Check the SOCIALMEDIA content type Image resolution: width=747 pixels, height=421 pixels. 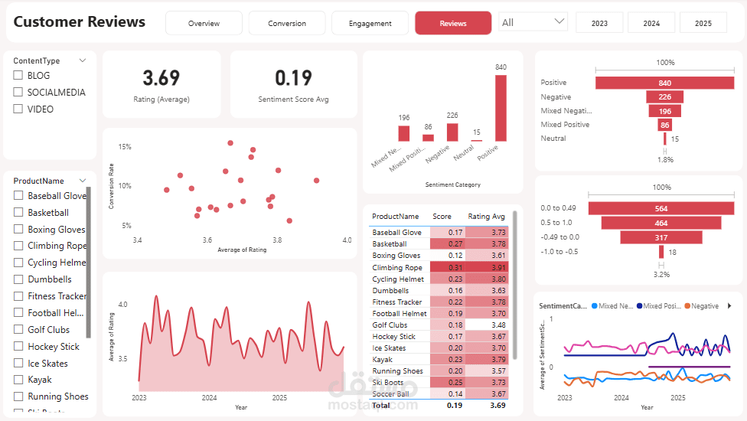(x=18, y=92)
